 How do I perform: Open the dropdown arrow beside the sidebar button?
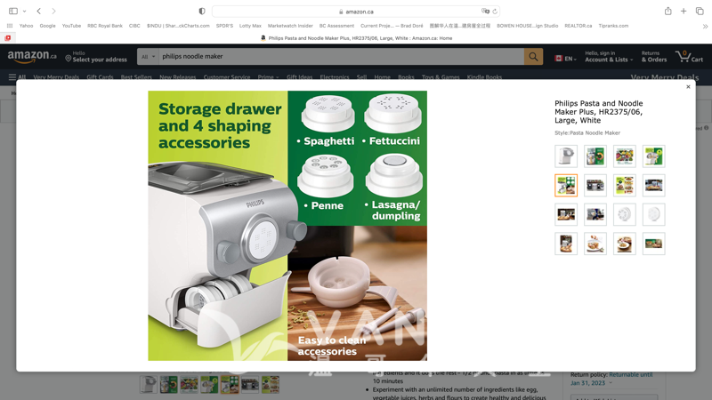25,12
